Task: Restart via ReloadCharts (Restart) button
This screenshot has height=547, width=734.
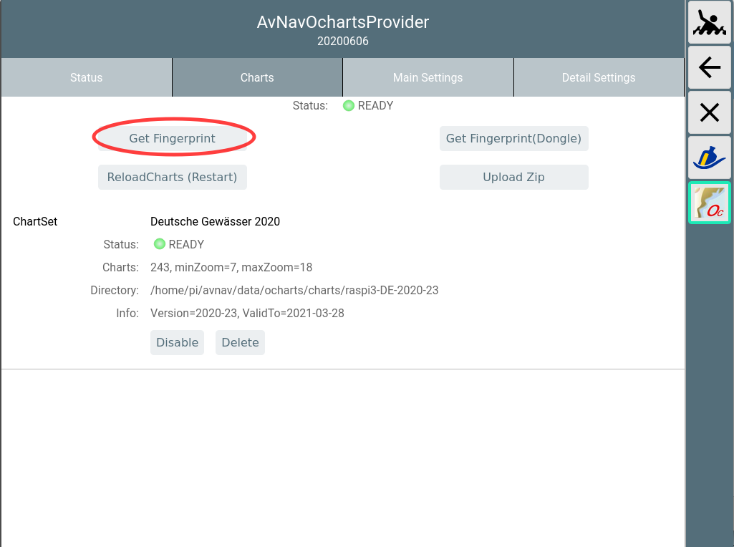Action: pyautogui.click(x=173, y=178)
